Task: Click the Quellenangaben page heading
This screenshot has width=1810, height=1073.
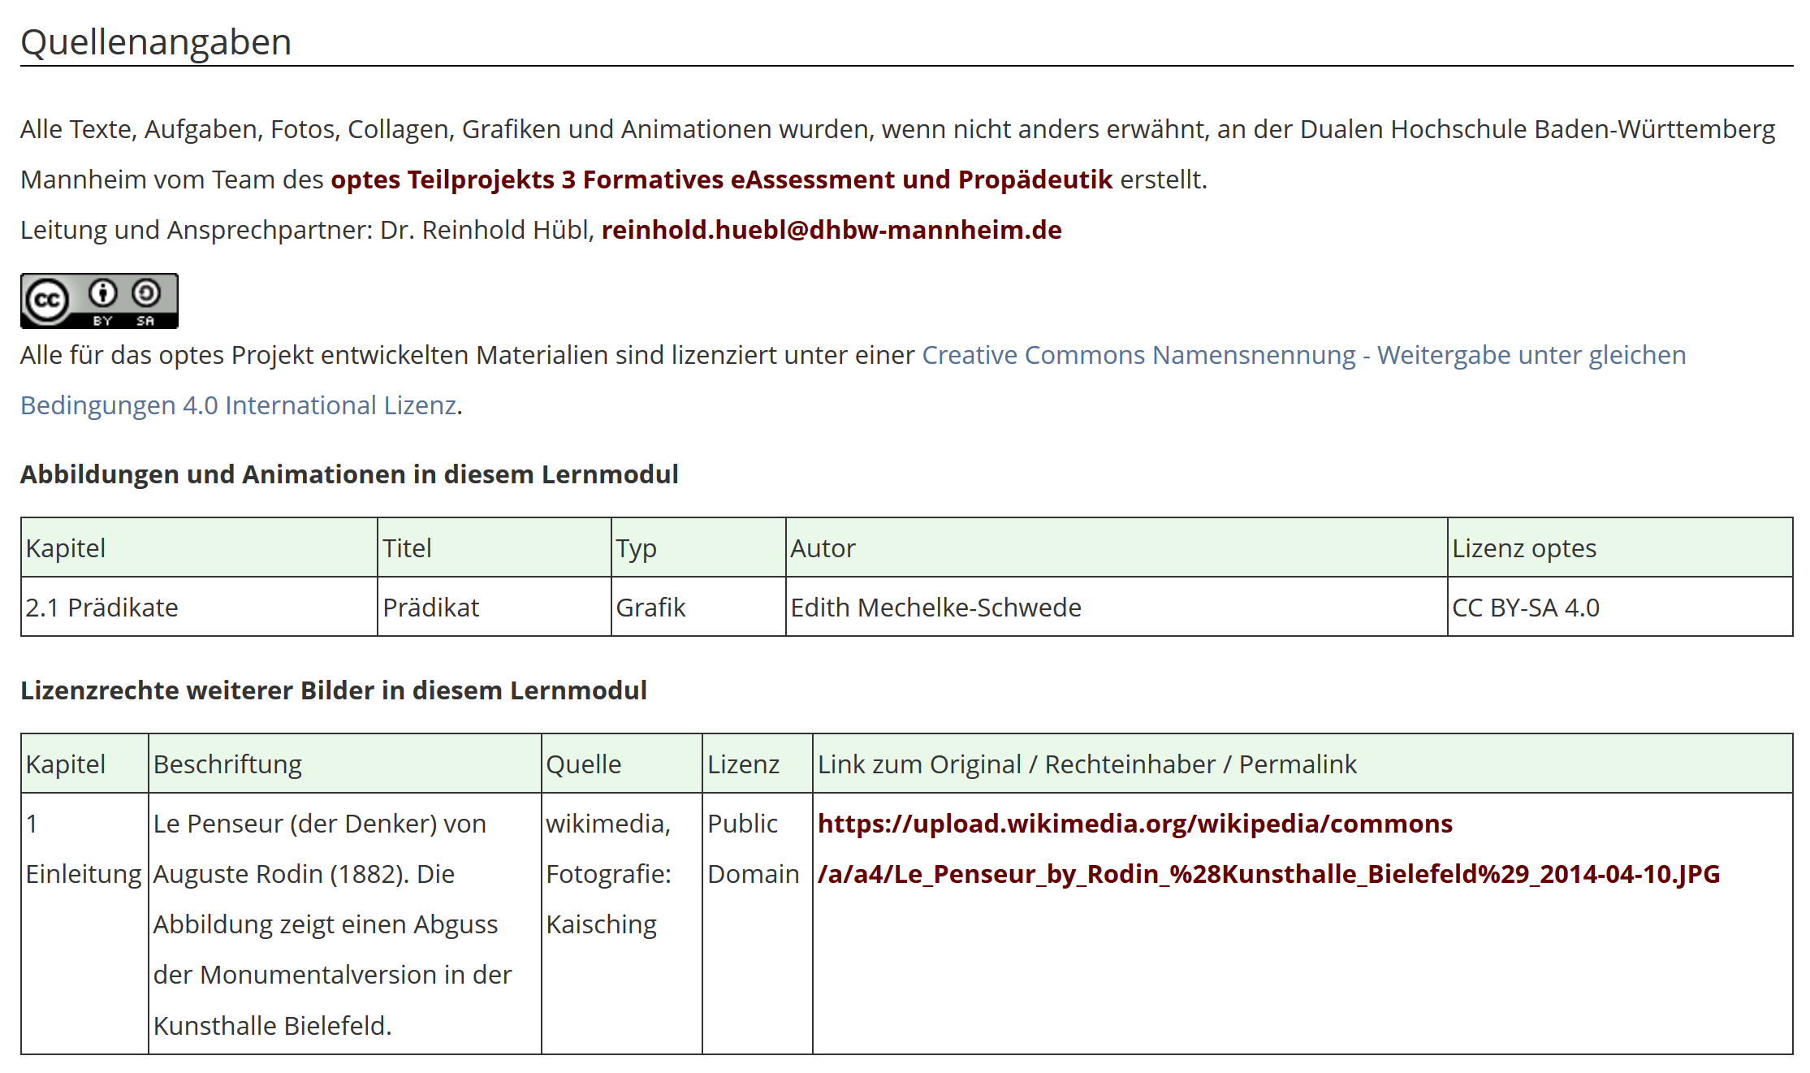Action: (156, 42)
